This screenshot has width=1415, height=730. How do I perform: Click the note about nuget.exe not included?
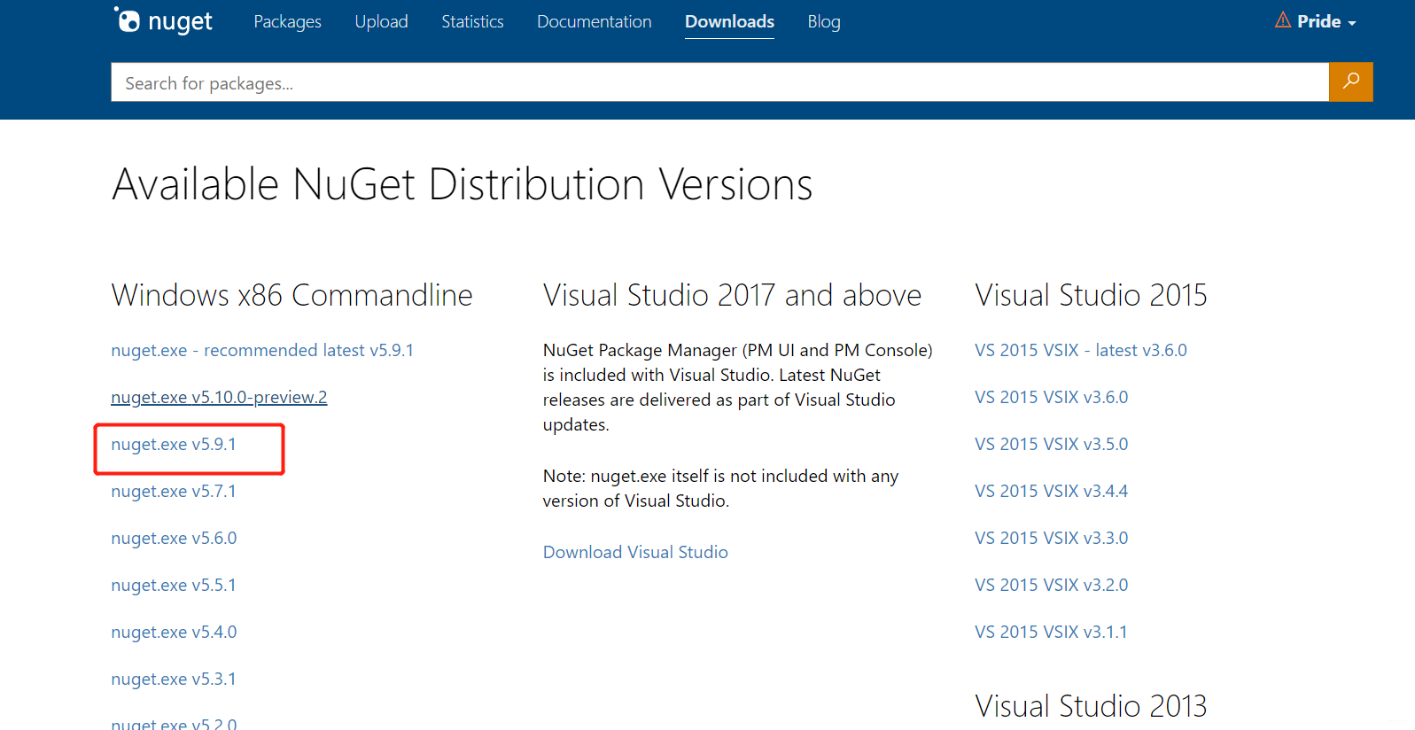(x=720, y=488)
